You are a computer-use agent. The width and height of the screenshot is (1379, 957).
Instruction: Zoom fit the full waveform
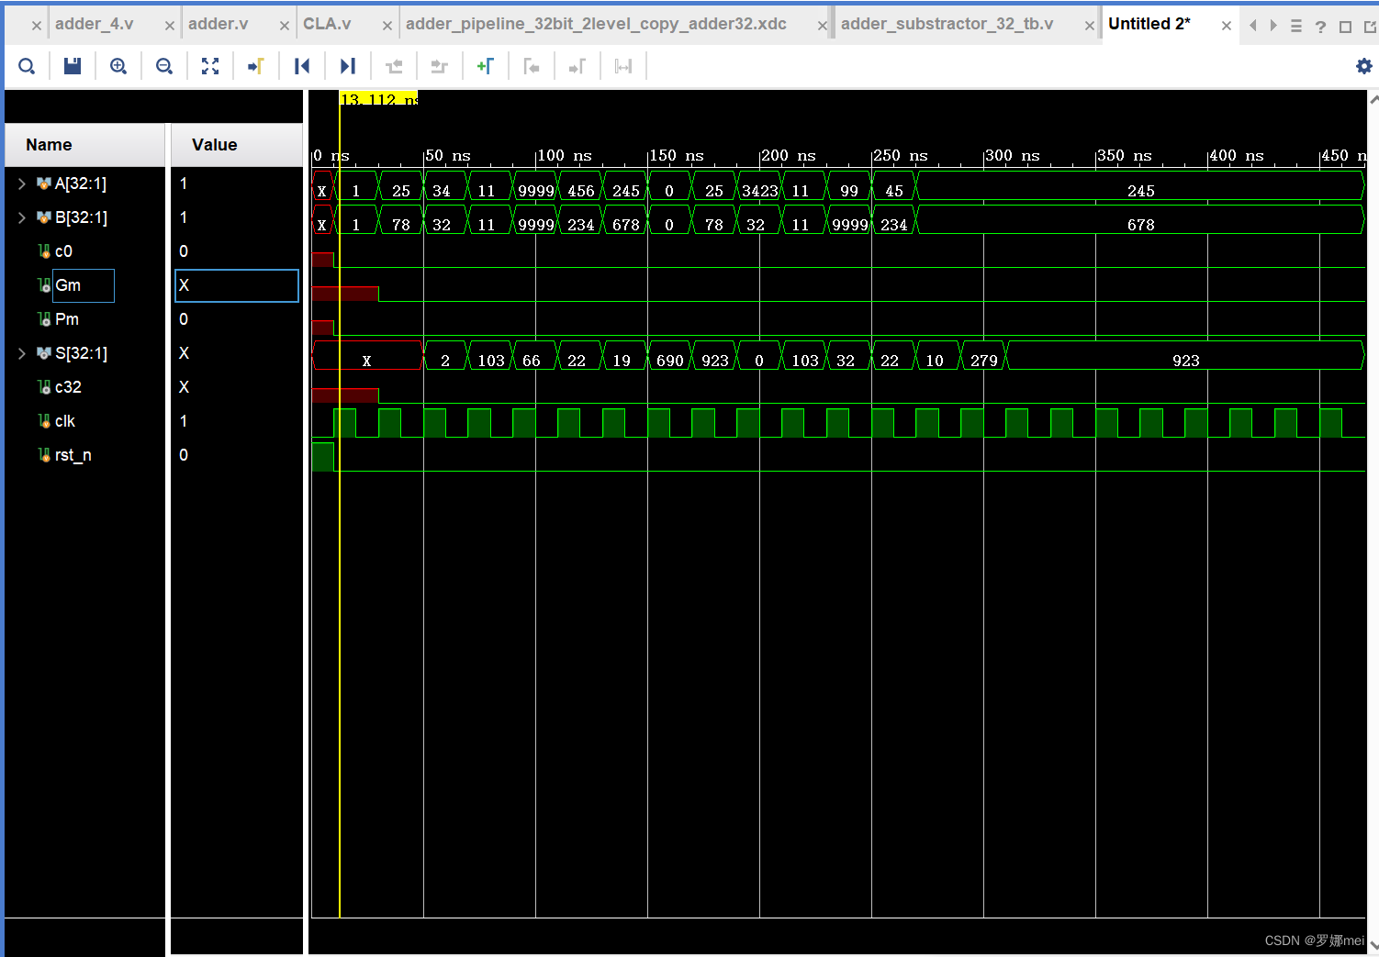[x=210, y=66]
